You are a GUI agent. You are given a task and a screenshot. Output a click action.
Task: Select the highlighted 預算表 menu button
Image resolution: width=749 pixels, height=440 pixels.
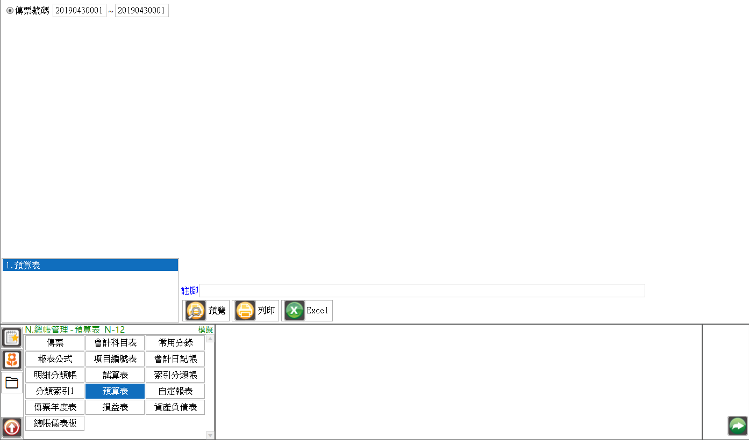pyautogui.click(x=115, y=391)
